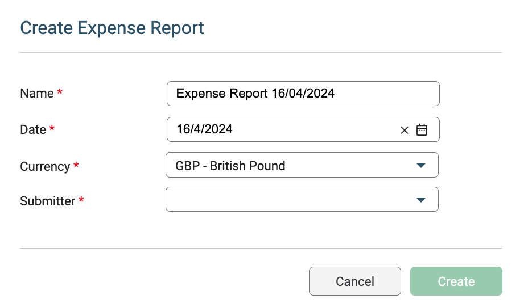Open the GBP - British Pound combo box
The image size is (524, 303).
[x=290, y=166]
